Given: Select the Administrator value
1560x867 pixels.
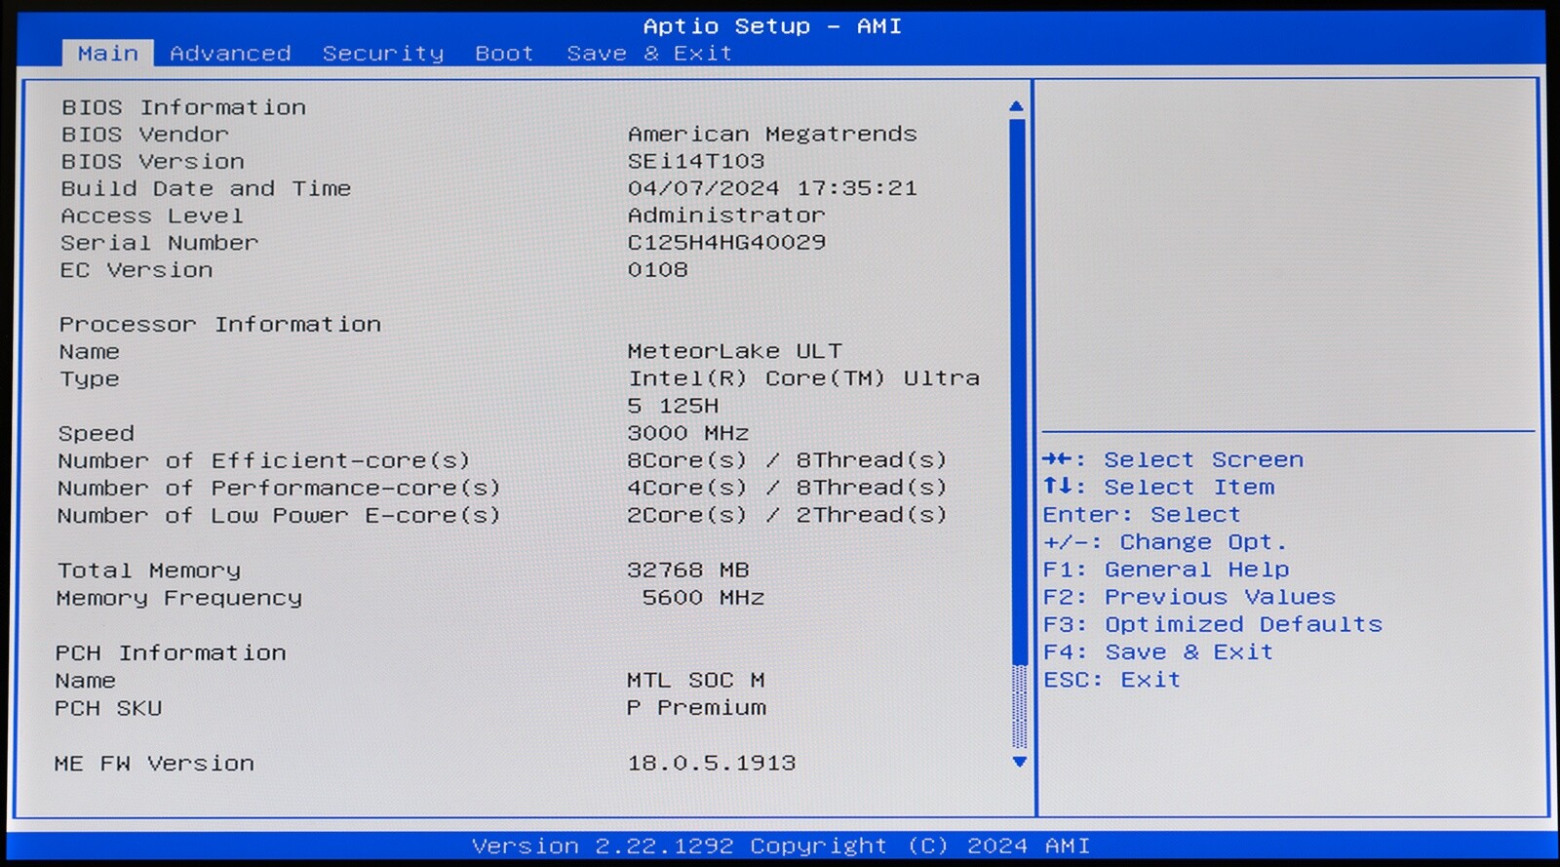Looking at the screenshot, I should tap(726, 216).
